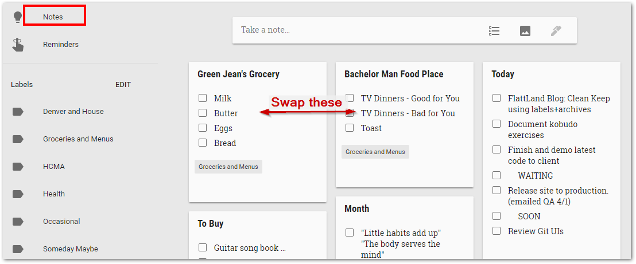This screenshot has height=264, width=636.
Task: Click the label icon beside Occasional
Action: point(18,222)
